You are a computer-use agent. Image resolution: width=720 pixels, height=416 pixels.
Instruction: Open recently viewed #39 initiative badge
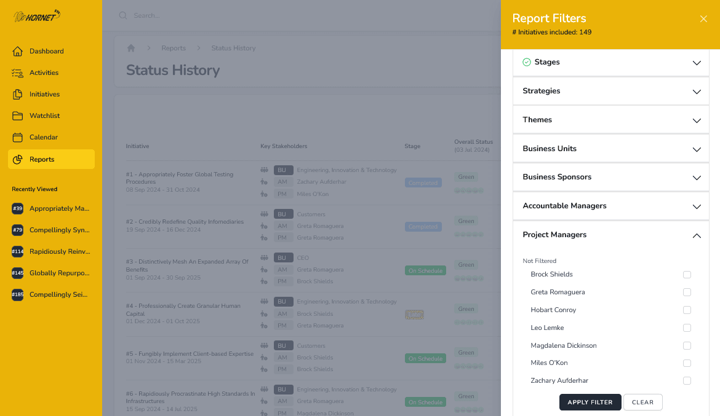pos(17,209)
